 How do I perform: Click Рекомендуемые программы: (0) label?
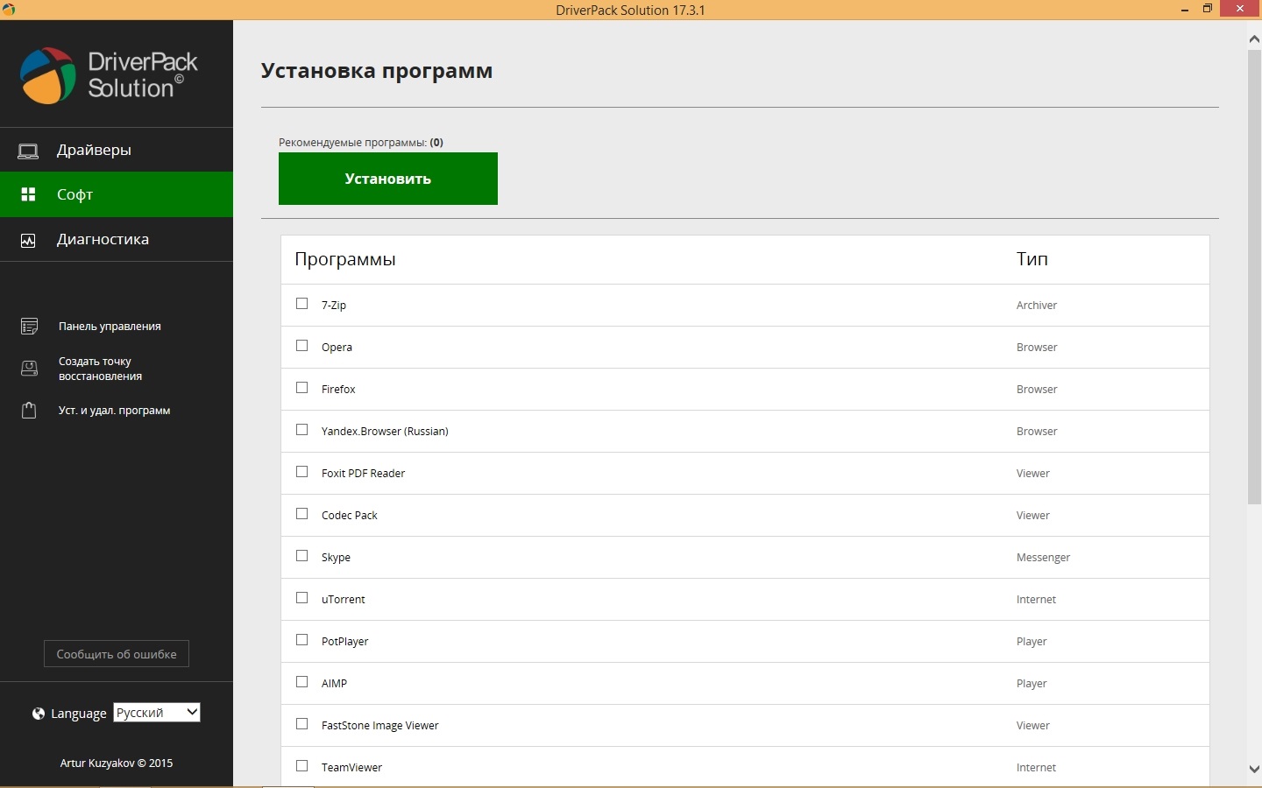(x=361, y=143)
